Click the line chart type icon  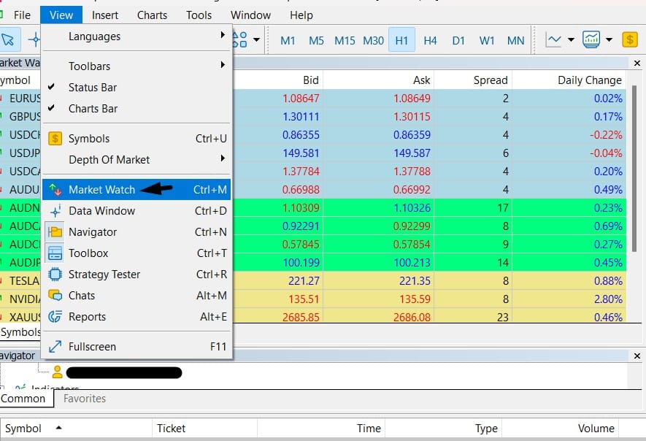point(553,40)
